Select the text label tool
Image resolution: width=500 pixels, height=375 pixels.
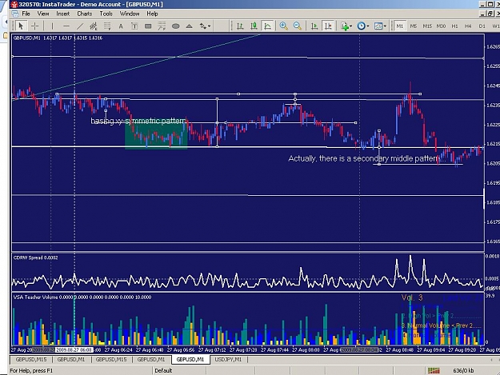pyautogui.click(x=134, y=26)
